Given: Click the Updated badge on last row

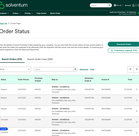Looking at the screenshot, I should click(4, 129).
